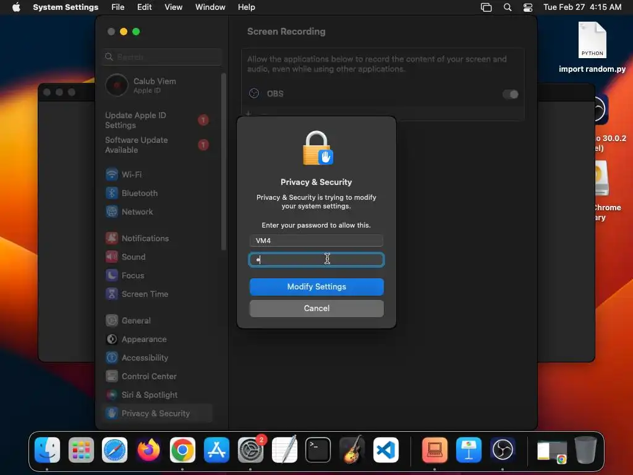Open the date and time display in menu bar
This screenshot has width=633, height=475.
click(582, 7)
